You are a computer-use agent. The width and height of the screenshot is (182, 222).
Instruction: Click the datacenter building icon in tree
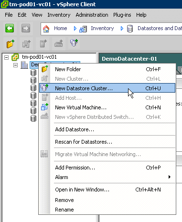pyautogui.click(x=24, y=65)
